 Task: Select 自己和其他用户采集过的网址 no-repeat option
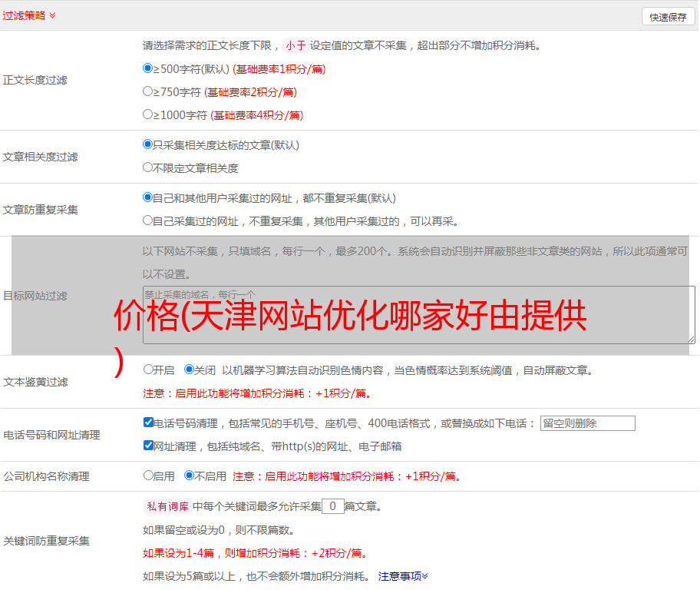pyautogui.click(x=148, y=197)
